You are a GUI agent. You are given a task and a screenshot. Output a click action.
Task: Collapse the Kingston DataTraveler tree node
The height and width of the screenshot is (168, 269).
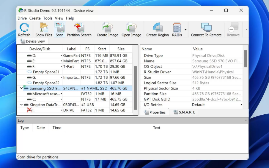click(x=21, y=105)
